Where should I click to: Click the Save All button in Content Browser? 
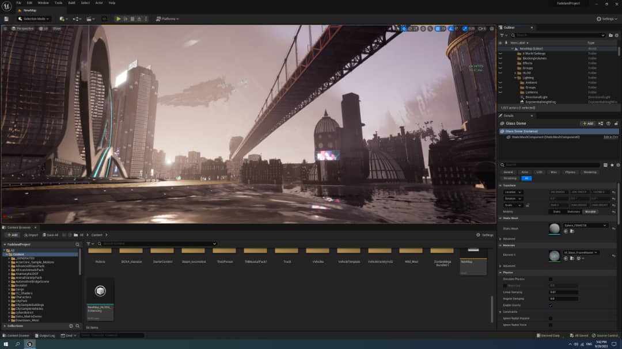pos(50,235)
